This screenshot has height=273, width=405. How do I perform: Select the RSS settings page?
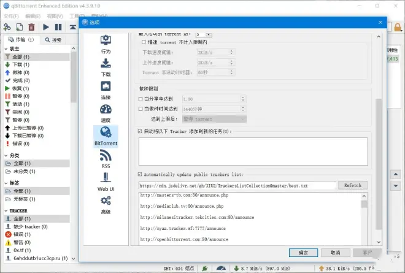click(x=106, y=160)
